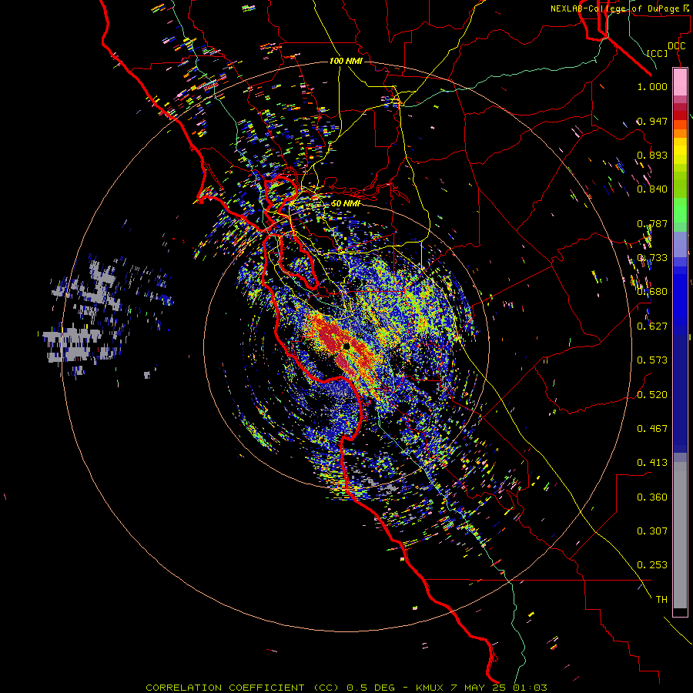Select the gray low-value segment of the color bar
This screenshot has height=693, width=693.
(x=680, y=535)
